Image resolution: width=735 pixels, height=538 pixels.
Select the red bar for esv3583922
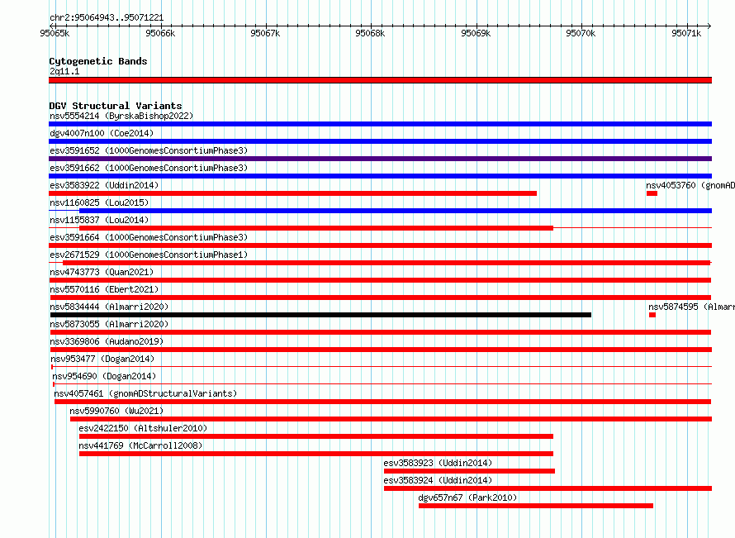tap(292, 193)
